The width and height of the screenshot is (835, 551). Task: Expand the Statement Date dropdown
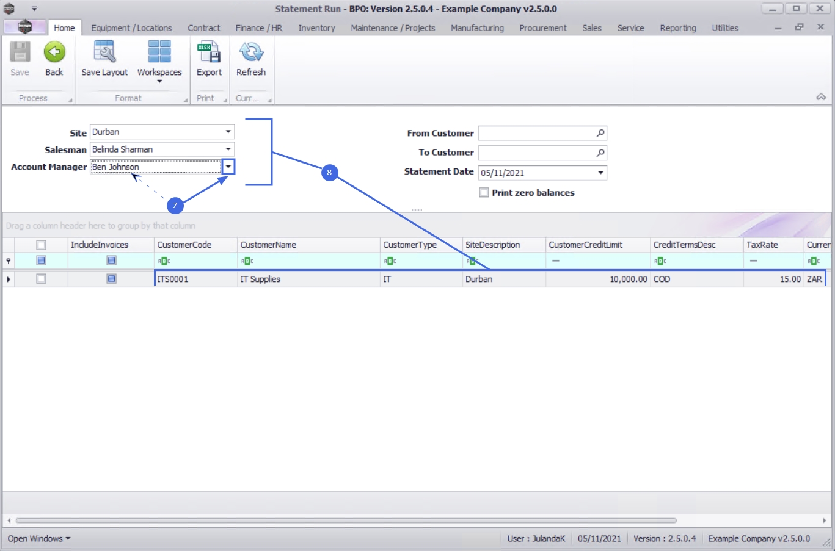(600, 173)
